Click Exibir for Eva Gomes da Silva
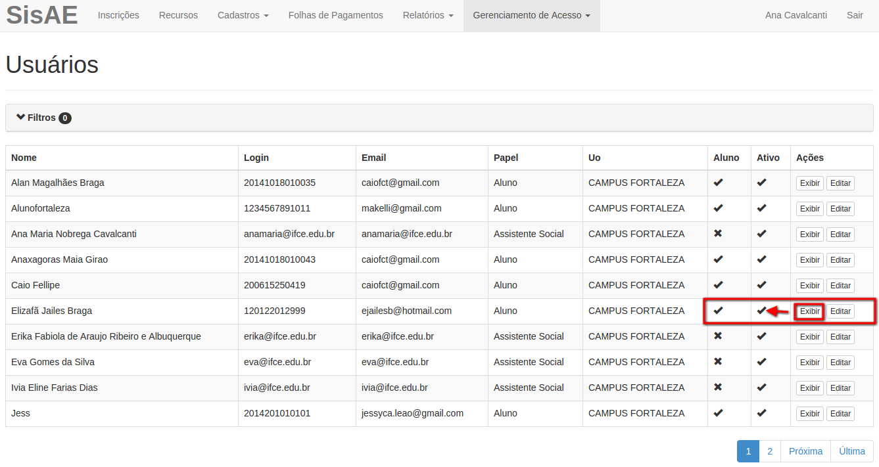Screen dimensions: 879x467 810,363
